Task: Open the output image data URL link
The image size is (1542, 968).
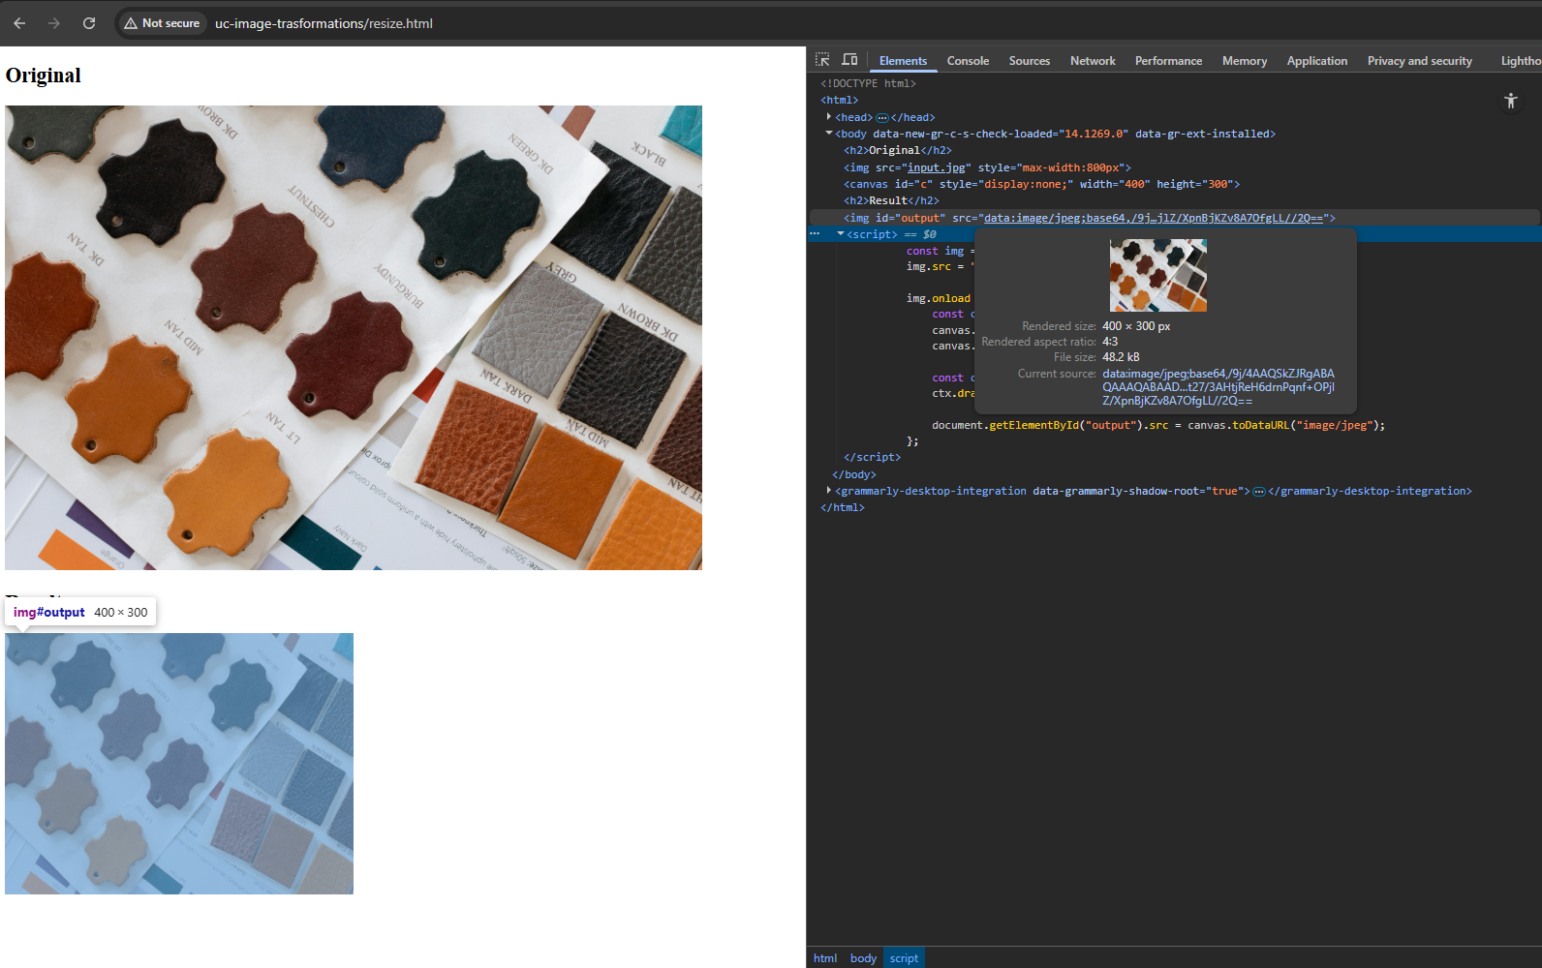Action: pyautogui.click(x=1153, y=218)
